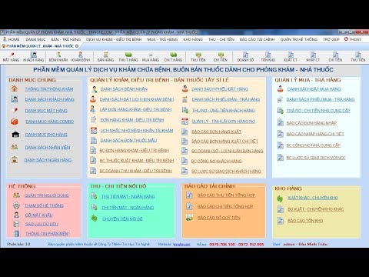Image resolution: width=369 pixels, height=277 pixels.
Task: Open LẬP ĐƠN HÀNG KHÁM - ĐIỀU TRỊ BỆNH link
Action: coord(135,109)
